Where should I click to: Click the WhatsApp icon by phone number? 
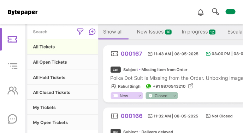(148, 86)
